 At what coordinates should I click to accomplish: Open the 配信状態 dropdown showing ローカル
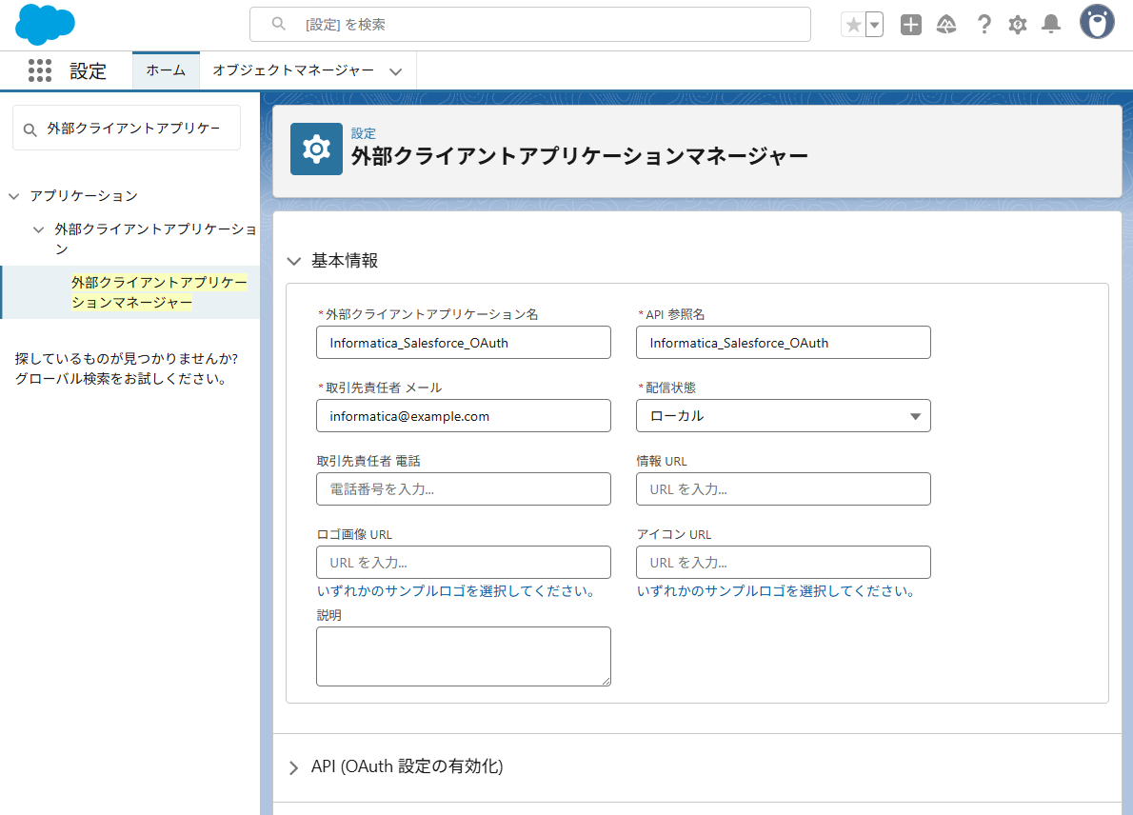click(784, 416)
